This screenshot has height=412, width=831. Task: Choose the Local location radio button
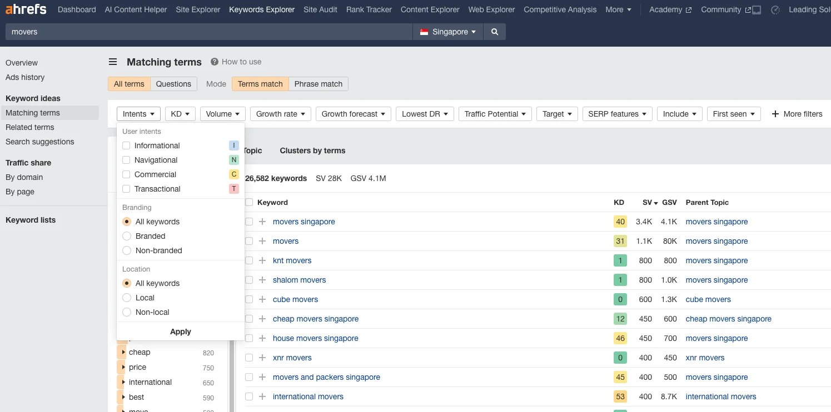[127, 298]
